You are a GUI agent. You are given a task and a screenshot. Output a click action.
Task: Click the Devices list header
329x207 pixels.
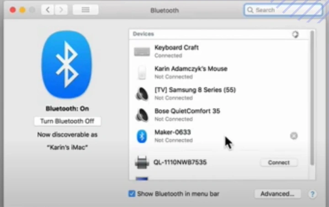click(218, 34)
